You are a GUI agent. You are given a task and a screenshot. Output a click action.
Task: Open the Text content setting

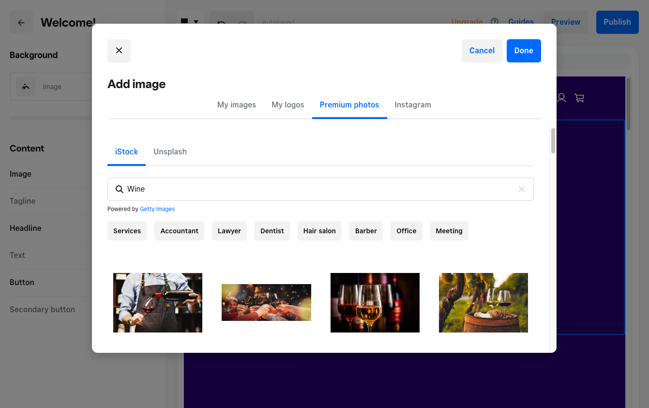[17, 255]
